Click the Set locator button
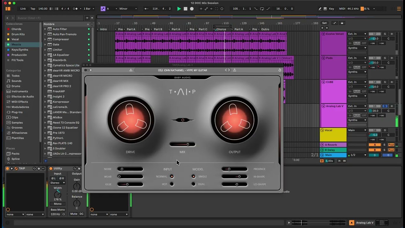This screenshot has width=405, height=228. tap(324, 23)
